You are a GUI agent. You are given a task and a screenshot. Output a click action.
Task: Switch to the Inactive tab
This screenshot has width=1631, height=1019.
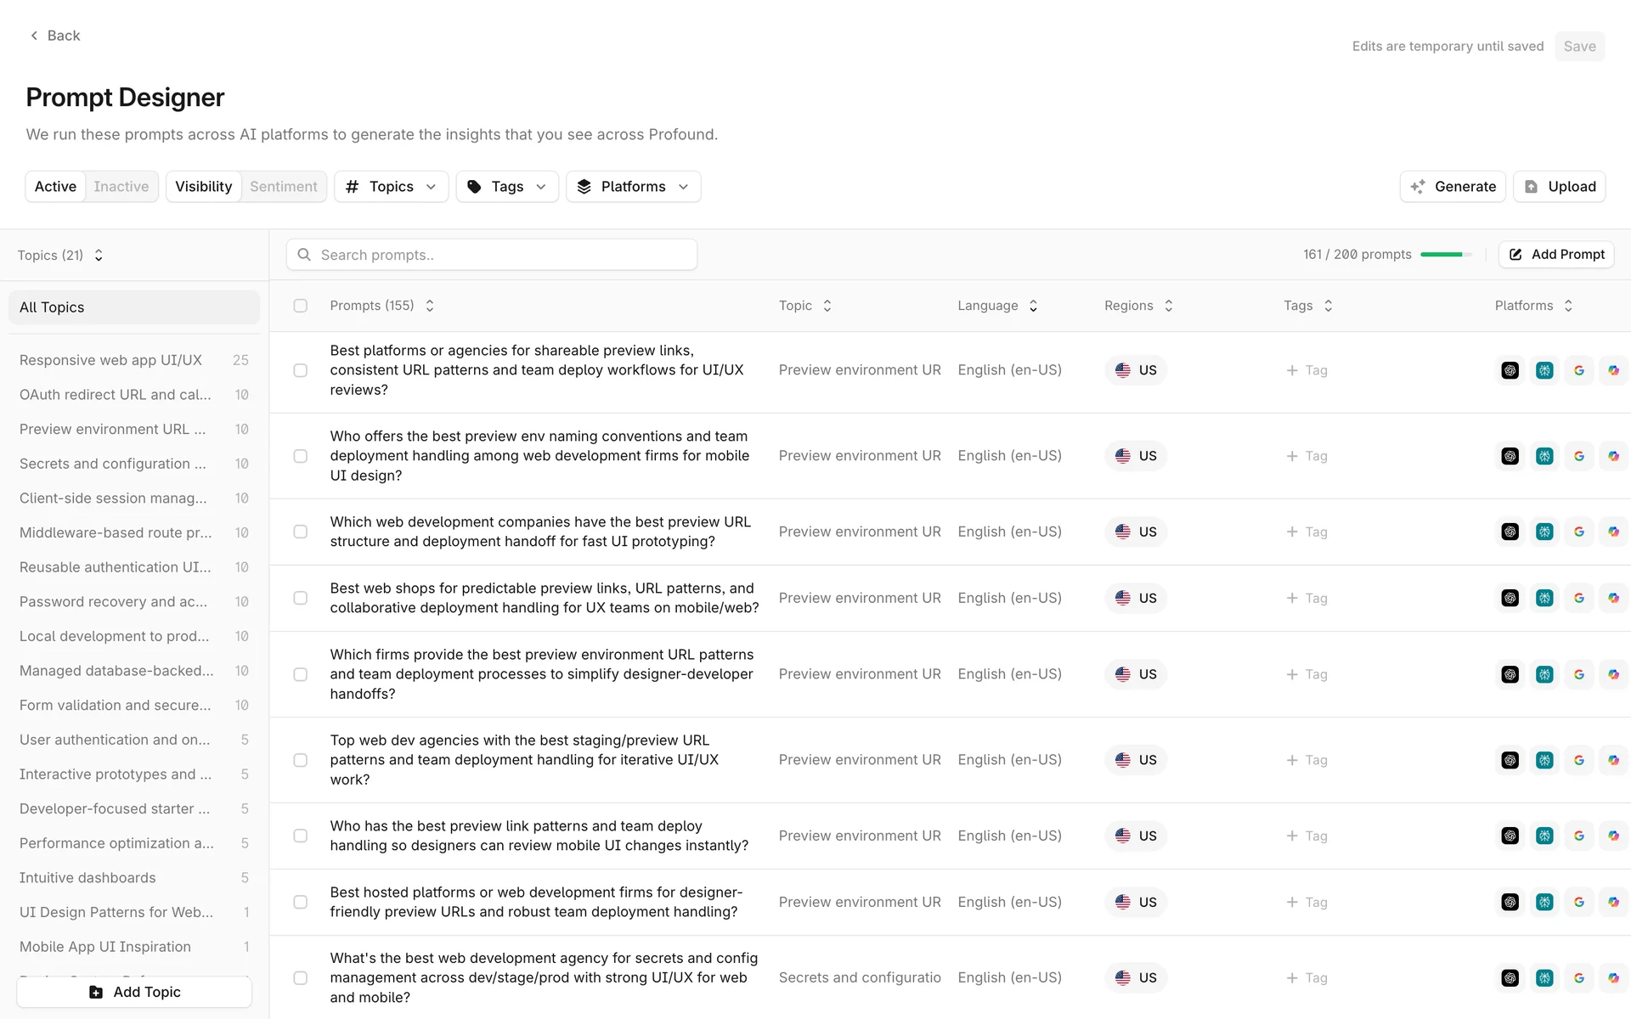coord(121,187)
